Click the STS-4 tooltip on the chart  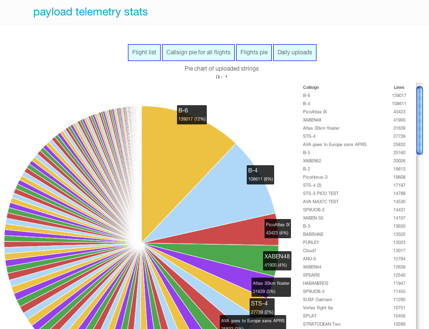(262, 308)
